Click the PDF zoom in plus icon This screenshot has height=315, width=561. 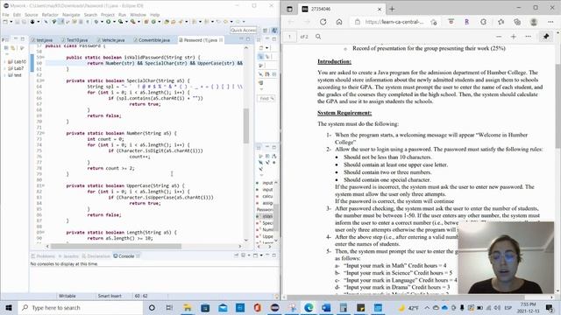(x=514, y=37)
